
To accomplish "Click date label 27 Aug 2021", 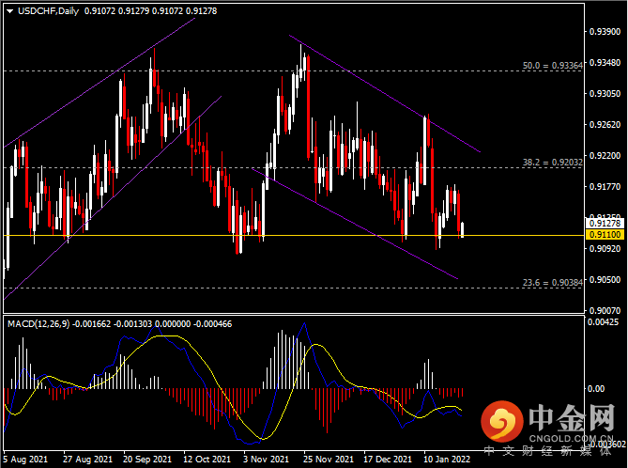I will tap(87, 460).
